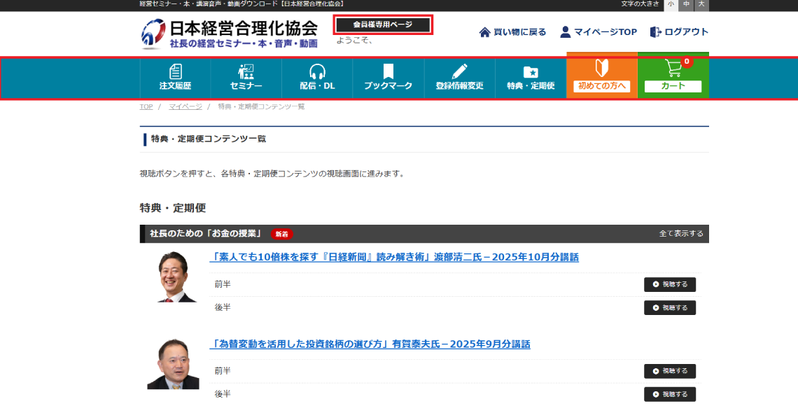Open the 注文履歴 order history icon
798x420 pixels.
point(175,72)
